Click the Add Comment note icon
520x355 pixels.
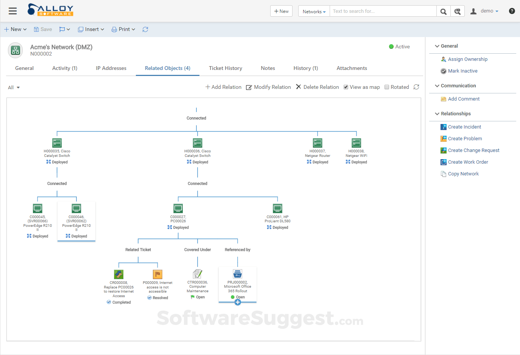click(443, 99)
